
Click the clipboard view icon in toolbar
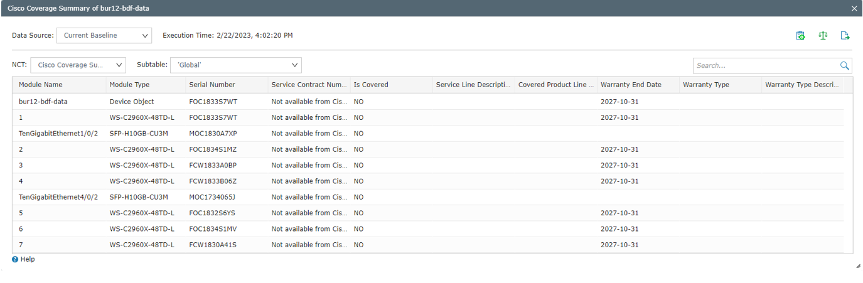pyautogui.click(x=800, y=36)
